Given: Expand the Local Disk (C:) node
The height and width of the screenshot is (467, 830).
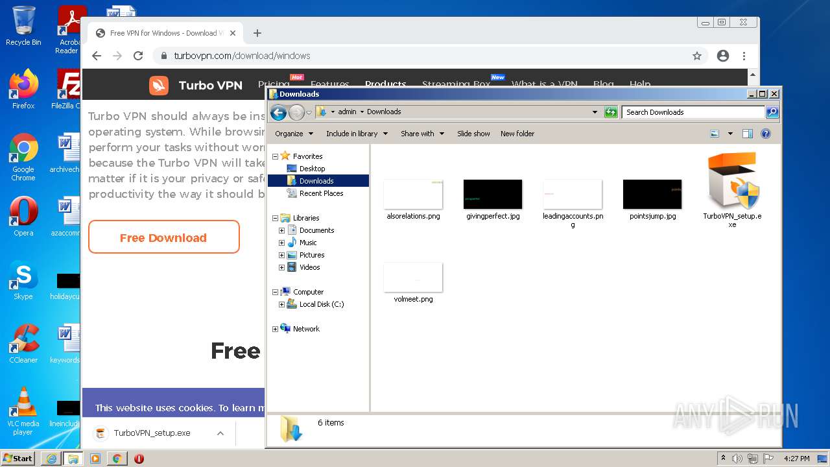Looking at the screenshot, I should click(281, 304).
